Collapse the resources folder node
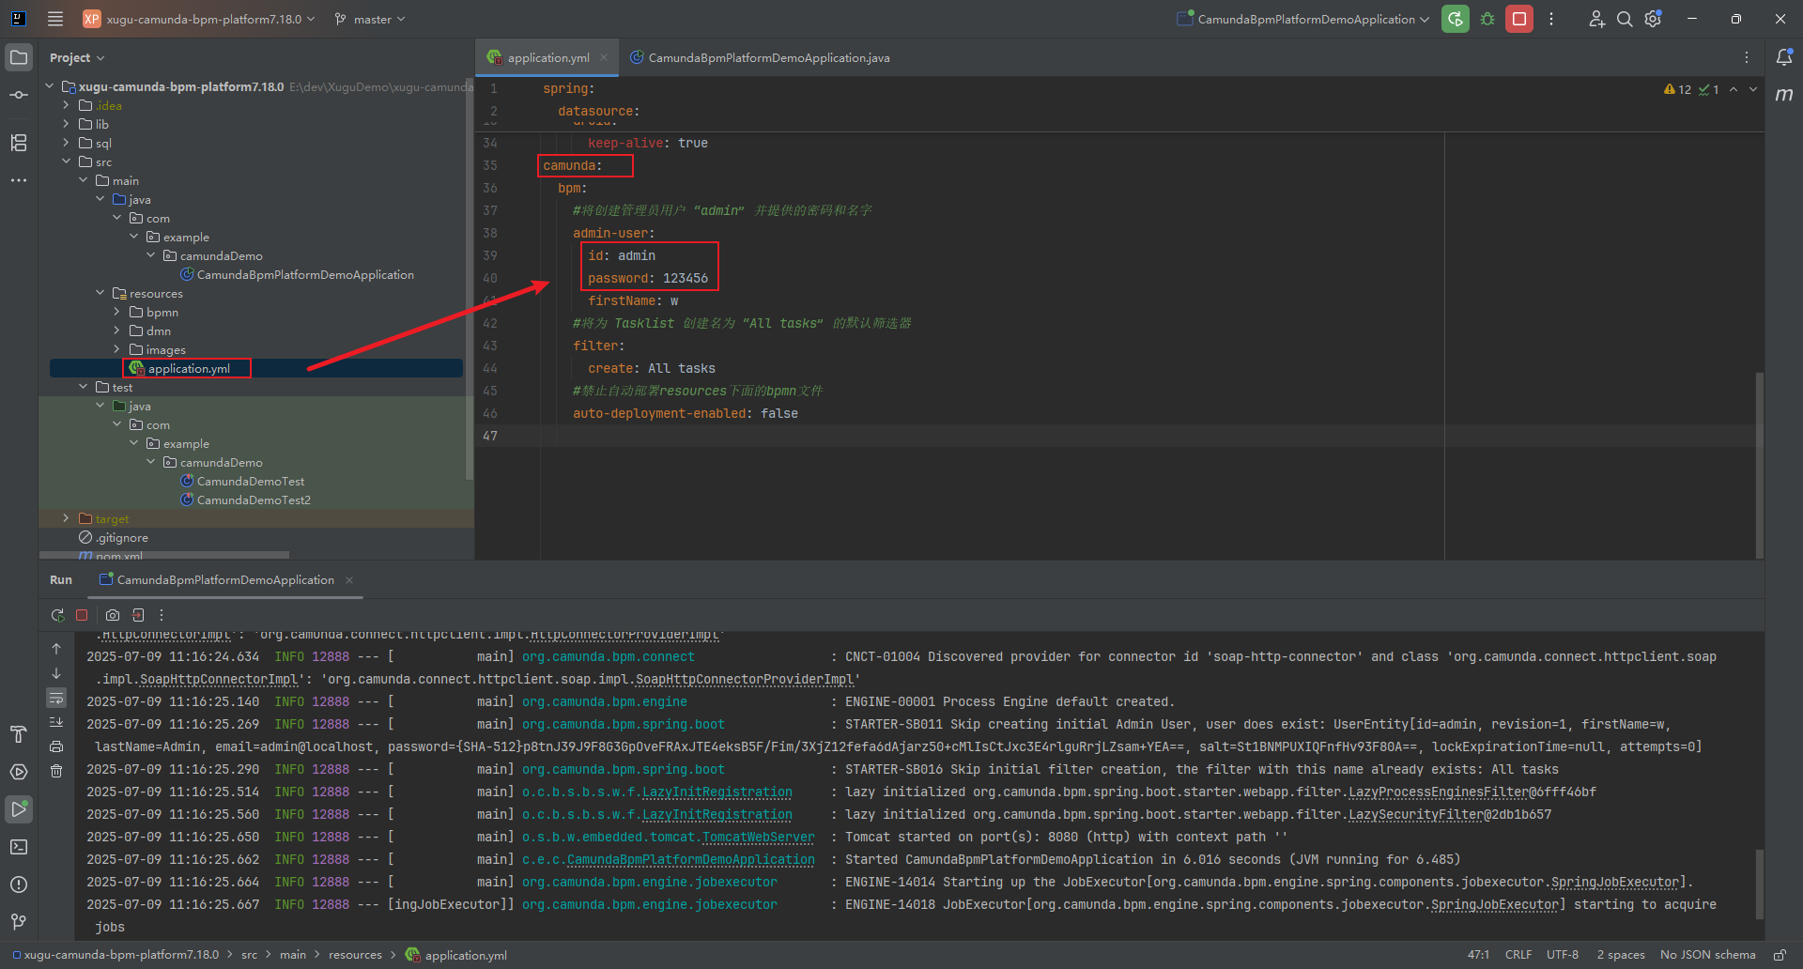Screen dimensions: 1803x969 click(x=100, y=293)
